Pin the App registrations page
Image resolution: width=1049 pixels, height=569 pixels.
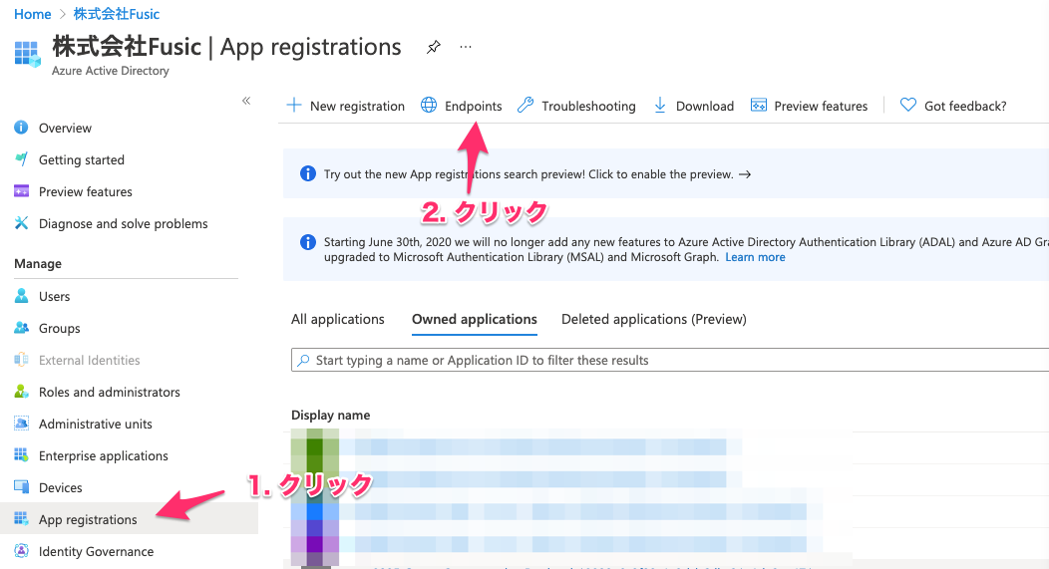click(433, 47)
